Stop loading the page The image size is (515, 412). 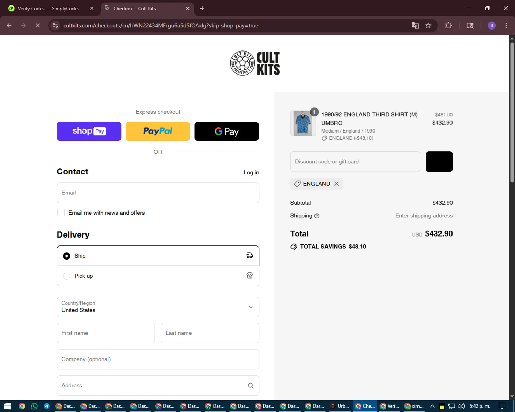coord(38,25)
